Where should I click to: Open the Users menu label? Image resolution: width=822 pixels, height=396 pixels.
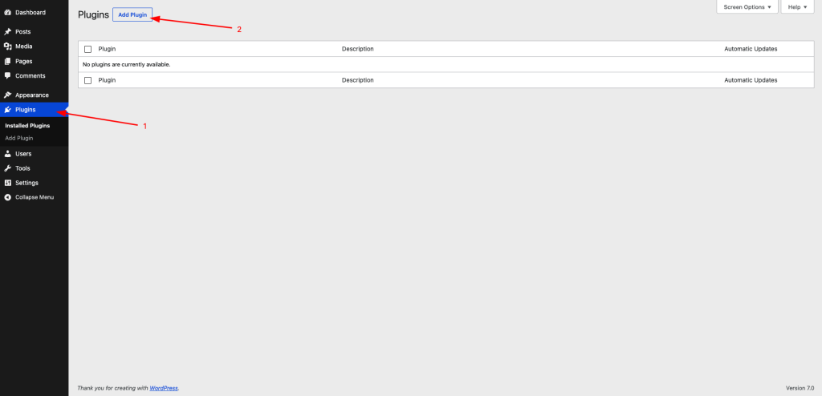(23, 153)
